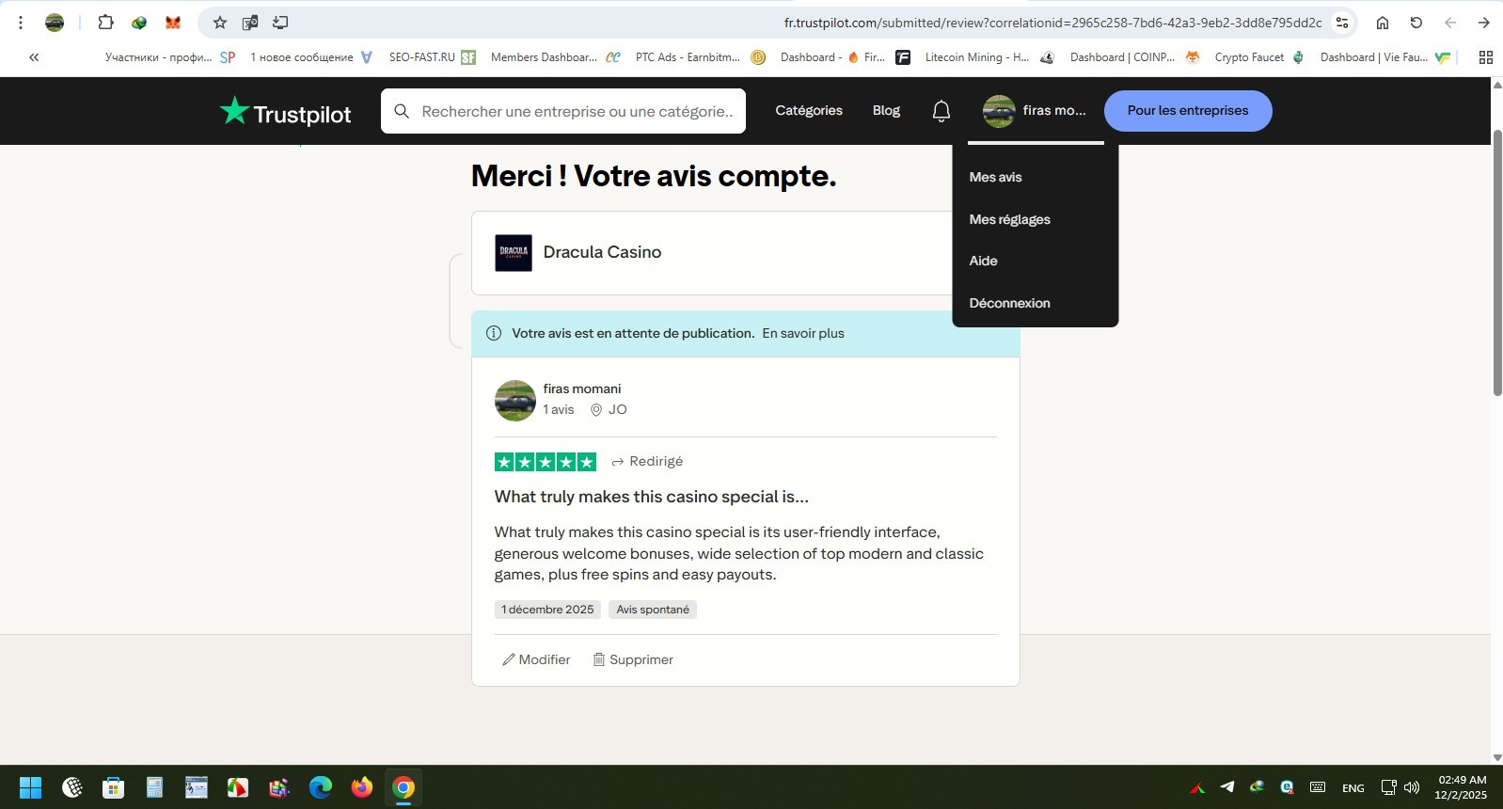
Task: Open the Участники - профи... bookmark
Action: pos(169,57)
